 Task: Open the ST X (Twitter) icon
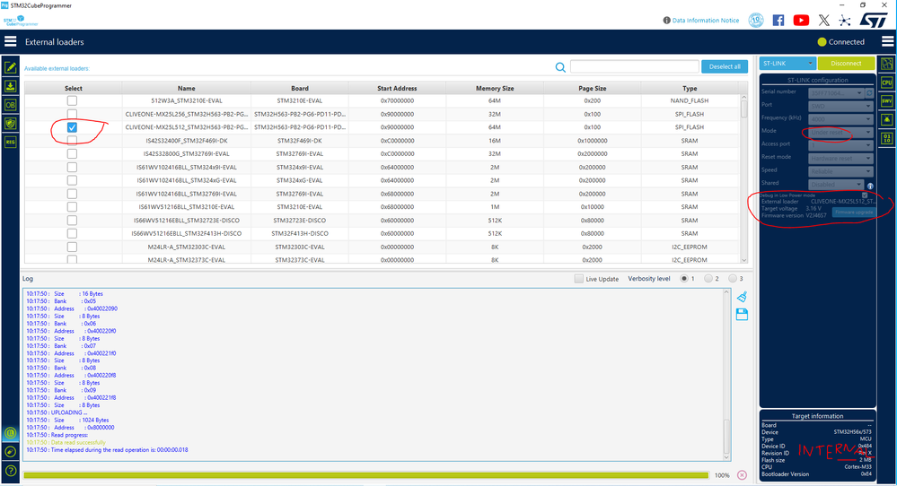pyautogui.click(x=823, y=20)
